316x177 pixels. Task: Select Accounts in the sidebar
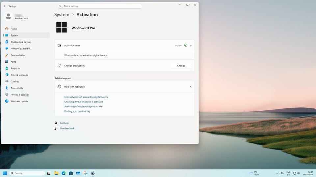point(15,68)
